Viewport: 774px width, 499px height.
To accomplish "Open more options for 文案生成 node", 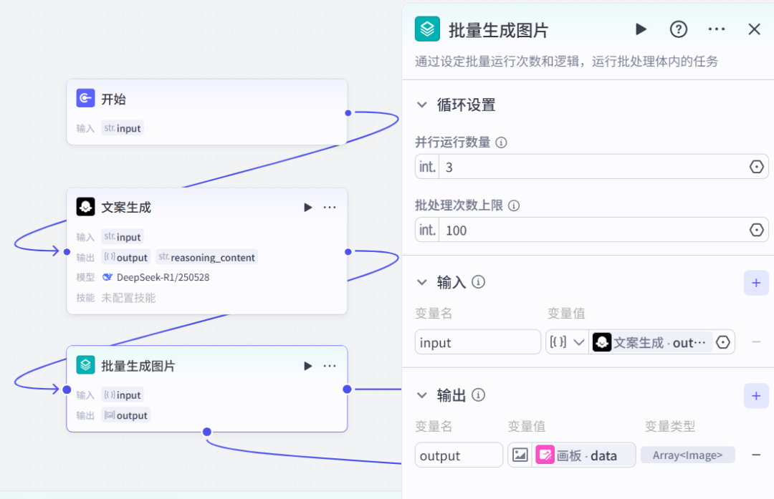I will pos(330,208).
